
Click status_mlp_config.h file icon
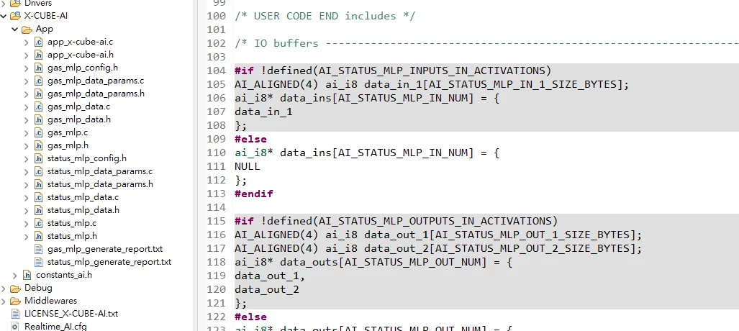point(39,158)
